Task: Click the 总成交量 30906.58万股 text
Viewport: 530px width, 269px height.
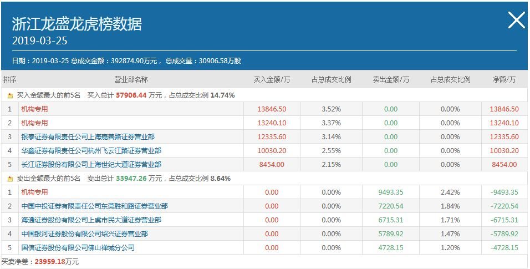Action: tap(203, 61)
